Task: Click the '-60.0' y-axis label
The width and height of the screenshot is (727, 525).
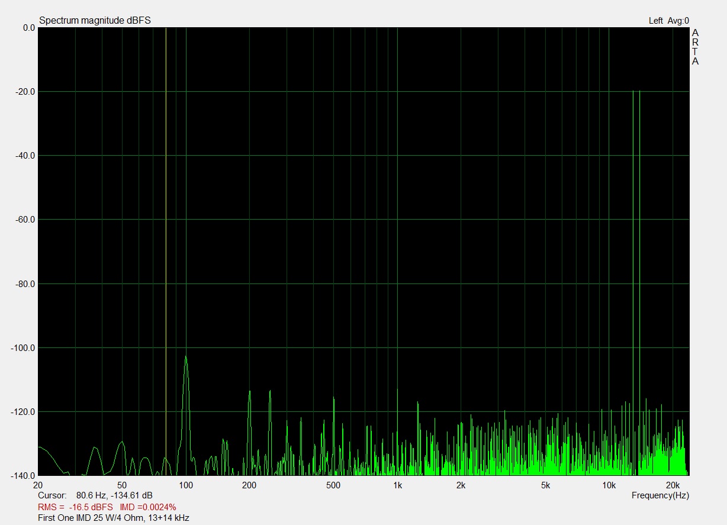Action: tap(25, 220)
